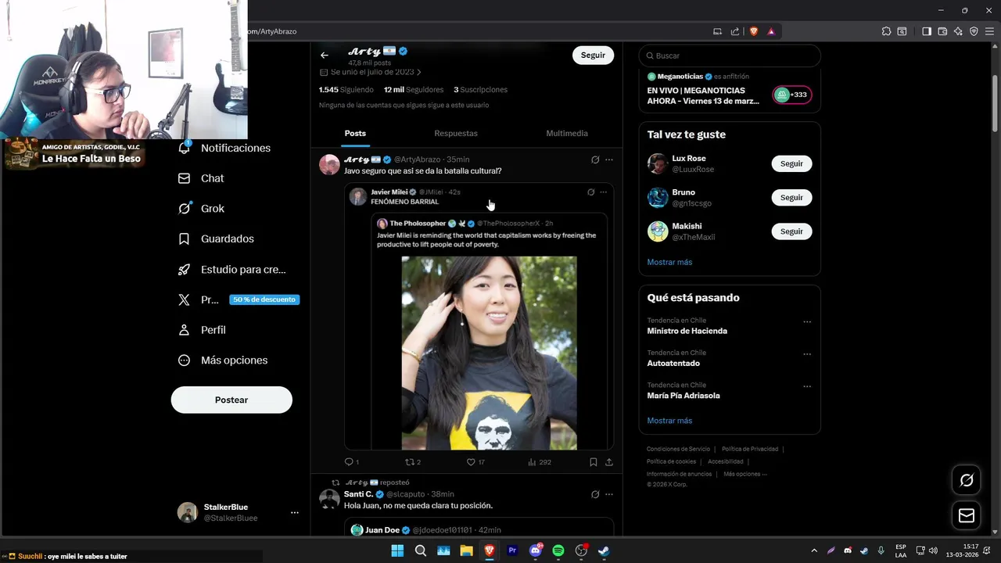Join Meganoticias live space +333
Image resolution: width=1001 pixels, height=563 pixels.
click(792, 95)
